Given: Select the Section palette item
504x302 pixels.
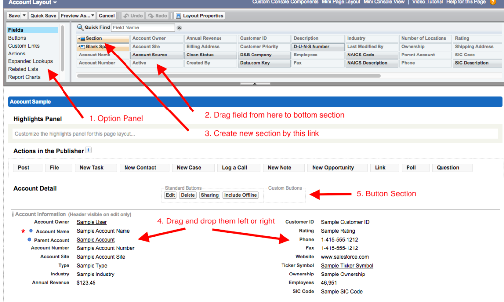Looking at the screenshot, I should [x=103, y=38].
